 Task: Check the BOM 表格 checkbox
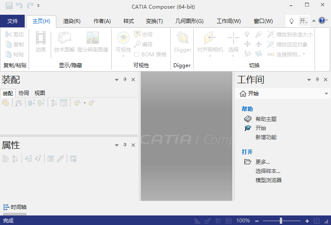click(136, 55)
